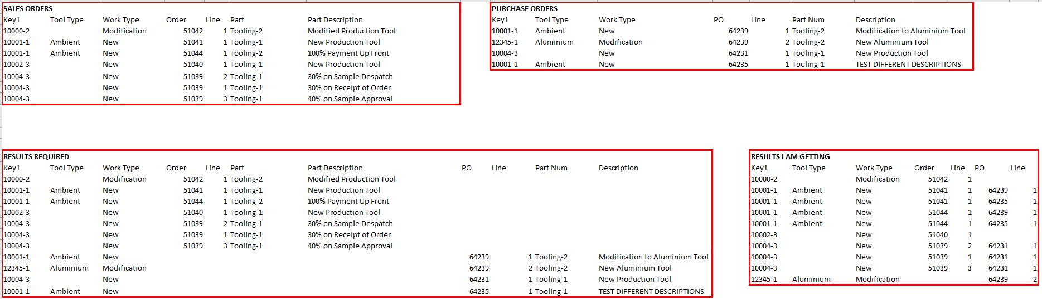The image size is (1042, 299).
Task: Select Aluminium tool type in Purchase Orders table
Action: coord(554,42)
